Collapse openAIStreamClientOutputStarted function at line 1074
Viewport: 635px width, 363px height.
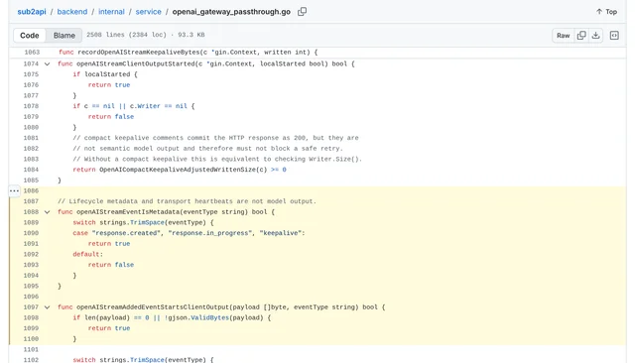pos(47,63)
